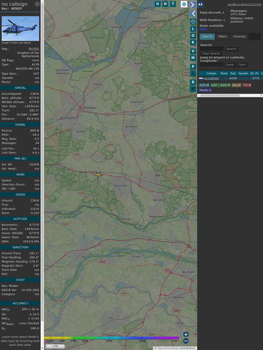Switch to the Filters tab
263x350 pixels.
coord(223,37)
